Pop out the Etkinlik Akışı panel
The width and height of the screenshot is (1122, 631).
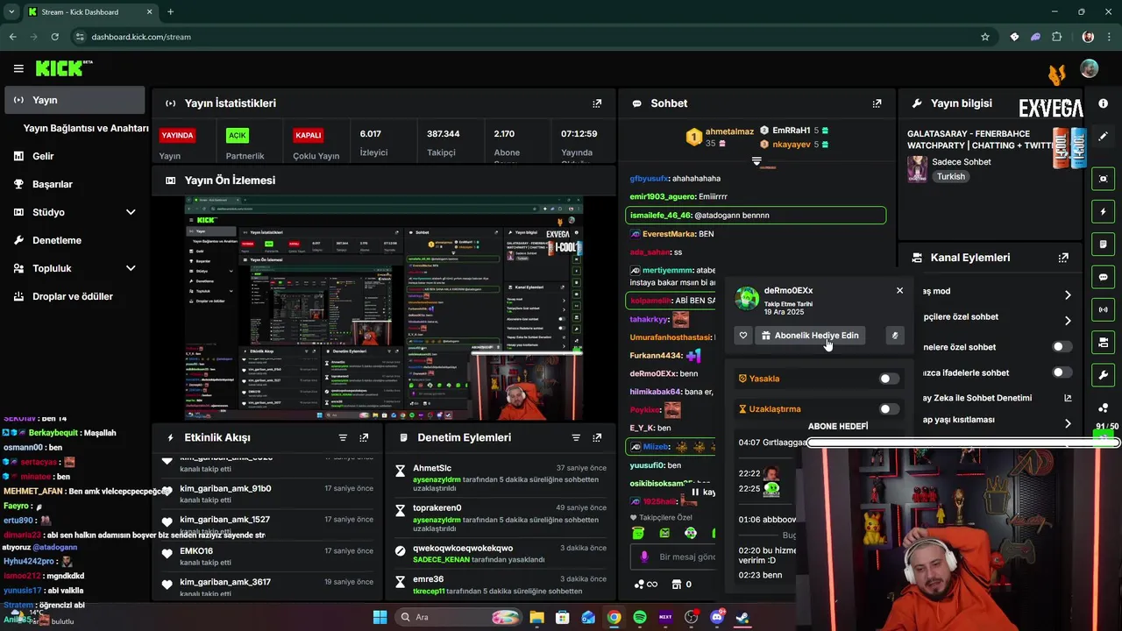[364, 437]
